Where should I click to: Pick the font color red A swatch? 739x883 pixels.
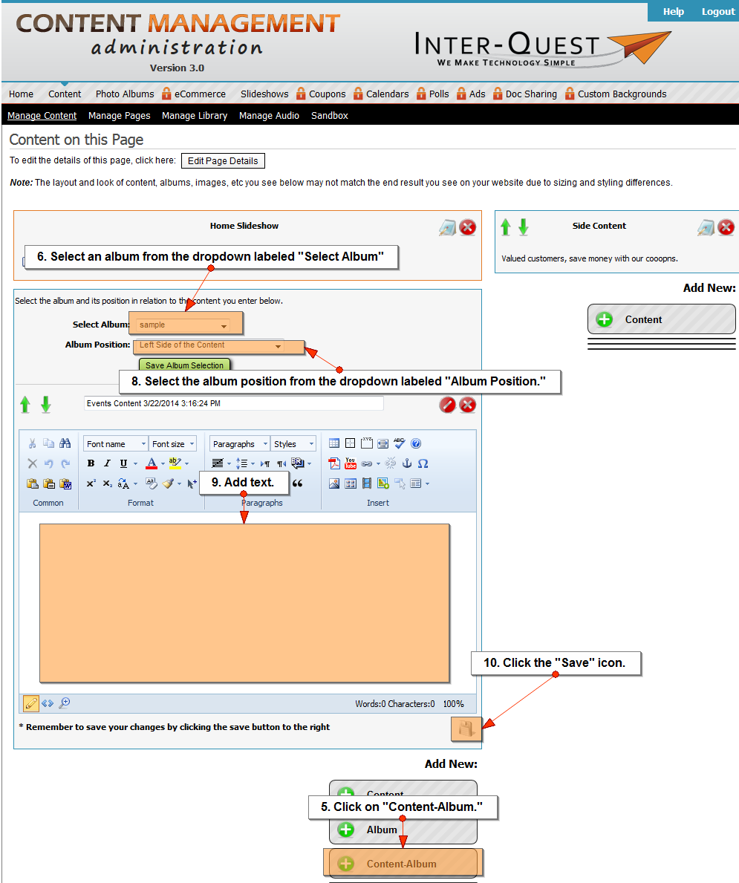(x=152, y=463)
